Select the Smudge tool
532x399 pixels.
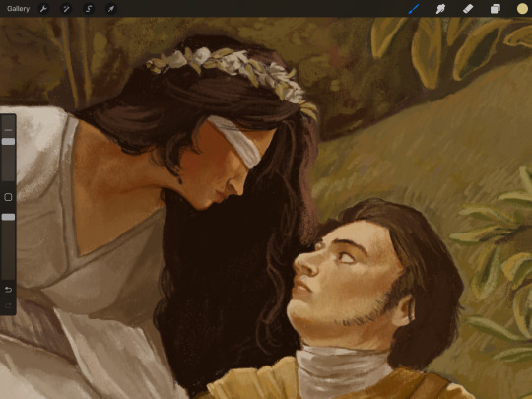pyautogui.click(x=440, y=9)
